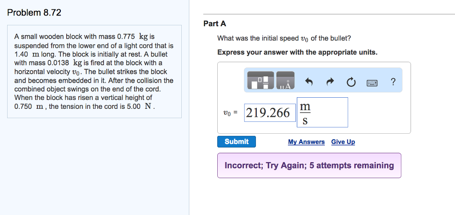The width and height of the screenshot is (455, 215).
Task: Open help with the question mark icon
Action: coord(393,82)
